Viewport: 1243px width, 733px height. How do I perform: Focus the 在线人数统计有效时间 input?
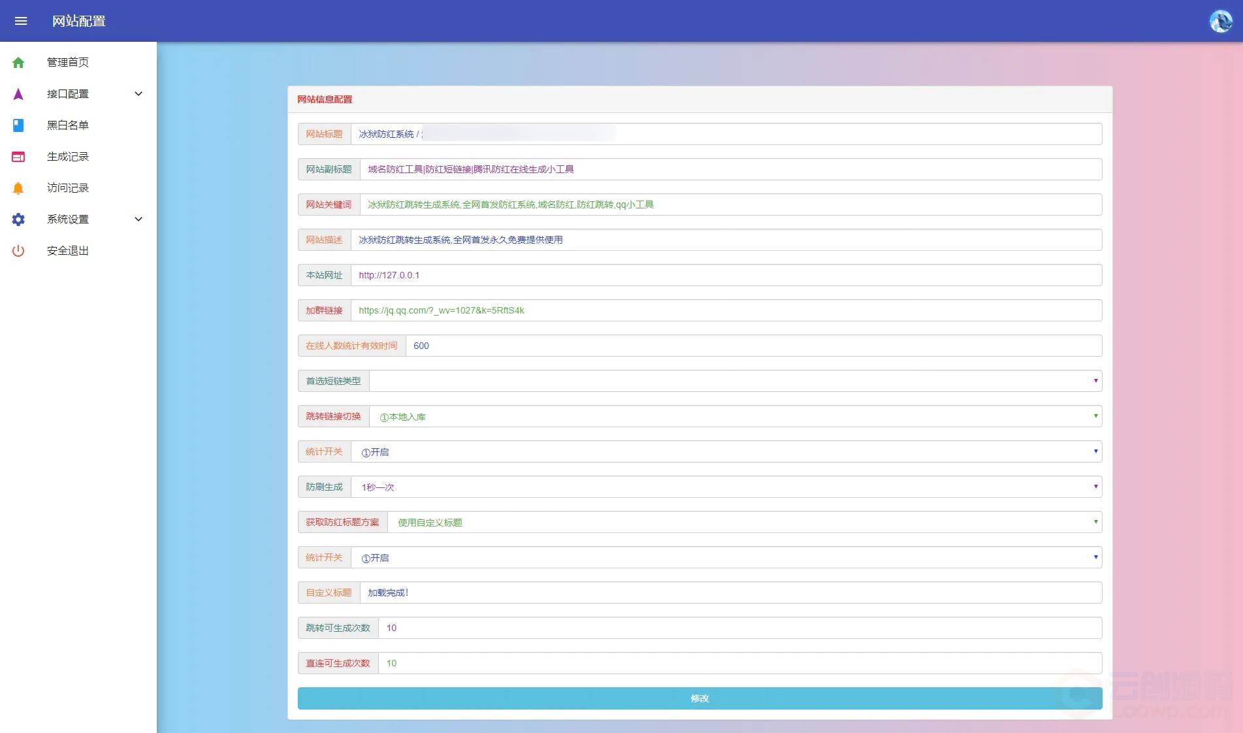[754, 346]
